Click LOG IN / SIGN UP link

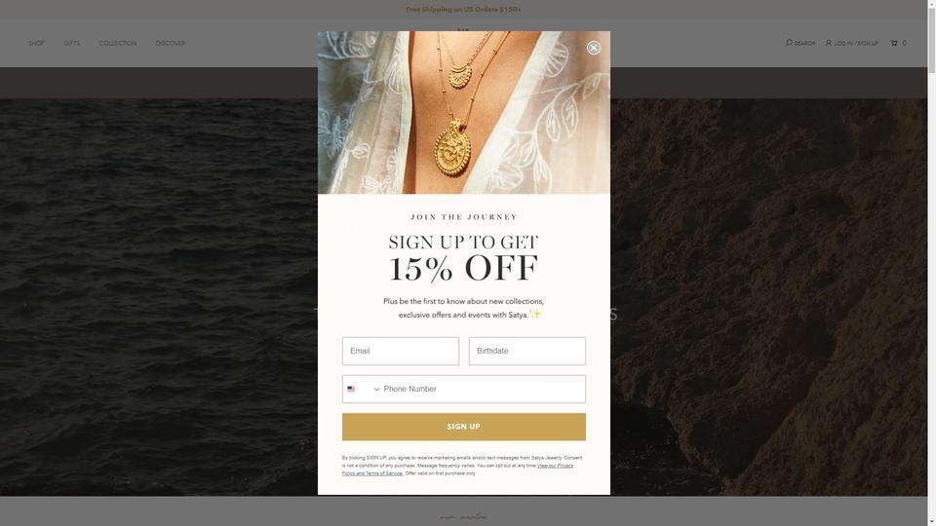click(856, 44)
